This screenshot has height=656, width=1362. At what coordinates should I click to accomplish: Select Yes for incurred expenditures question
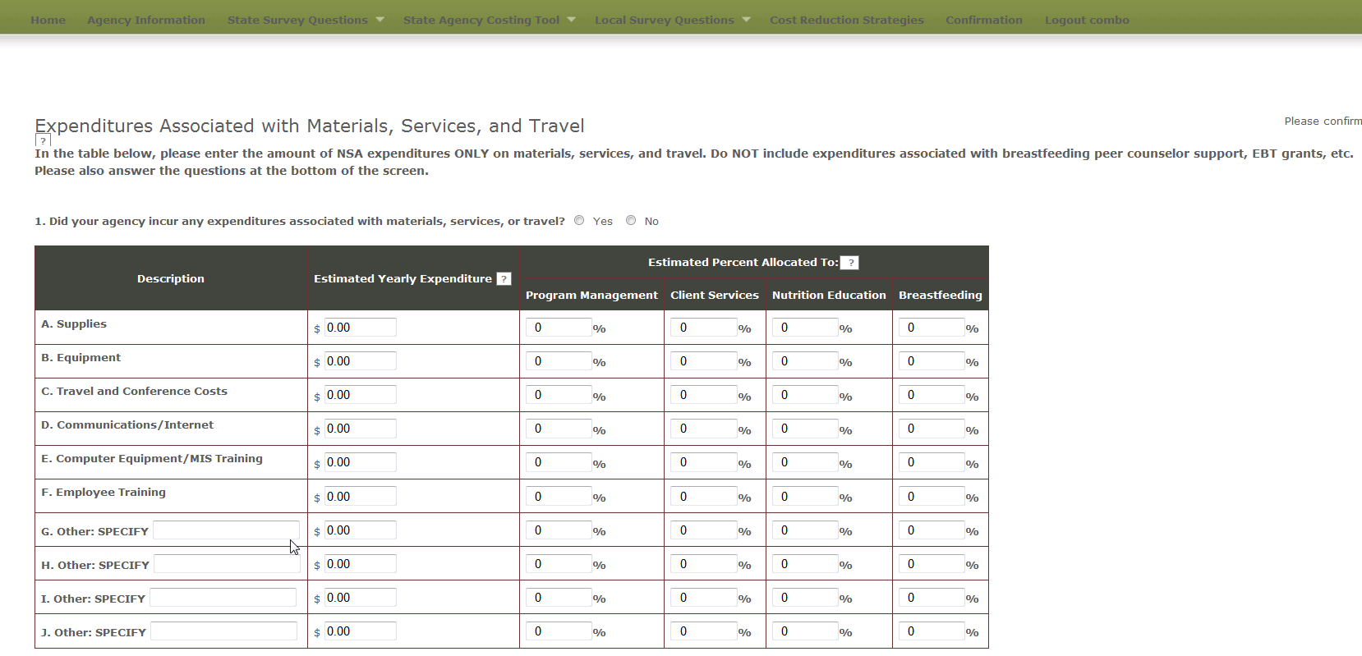coord(580,221)
